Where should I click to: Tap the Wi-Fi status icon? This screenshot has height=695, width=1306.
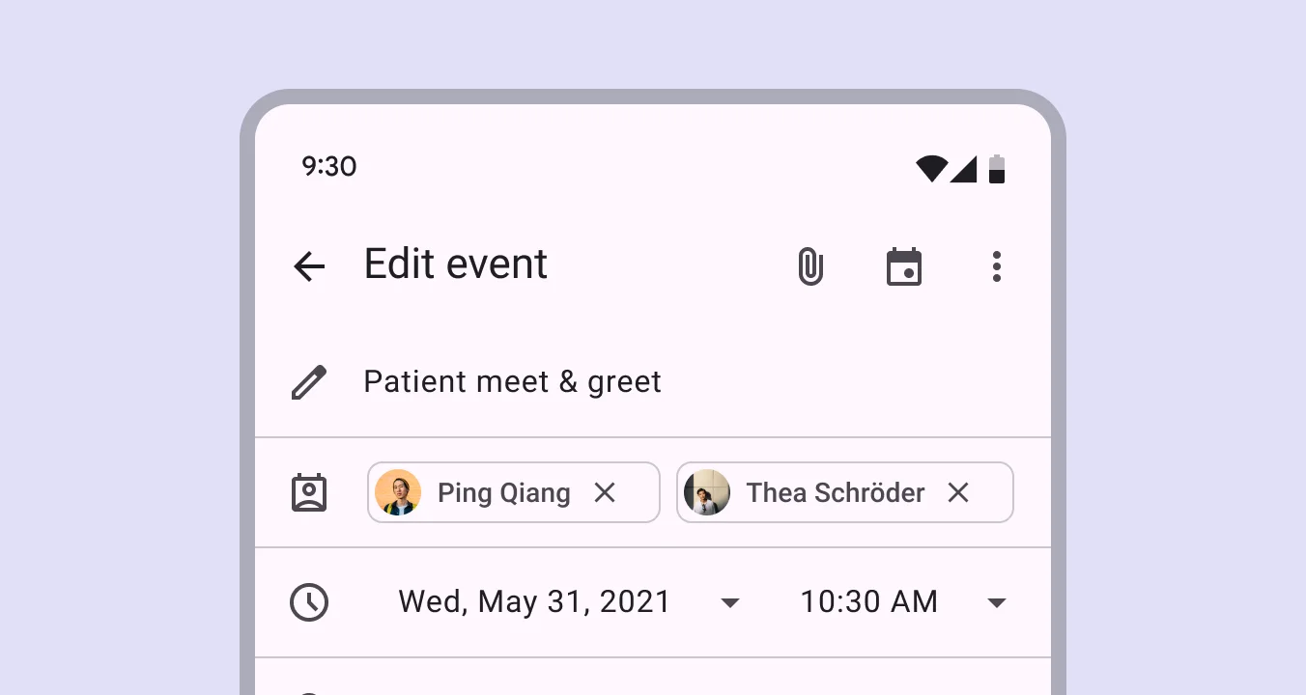[x=930, y=167]
